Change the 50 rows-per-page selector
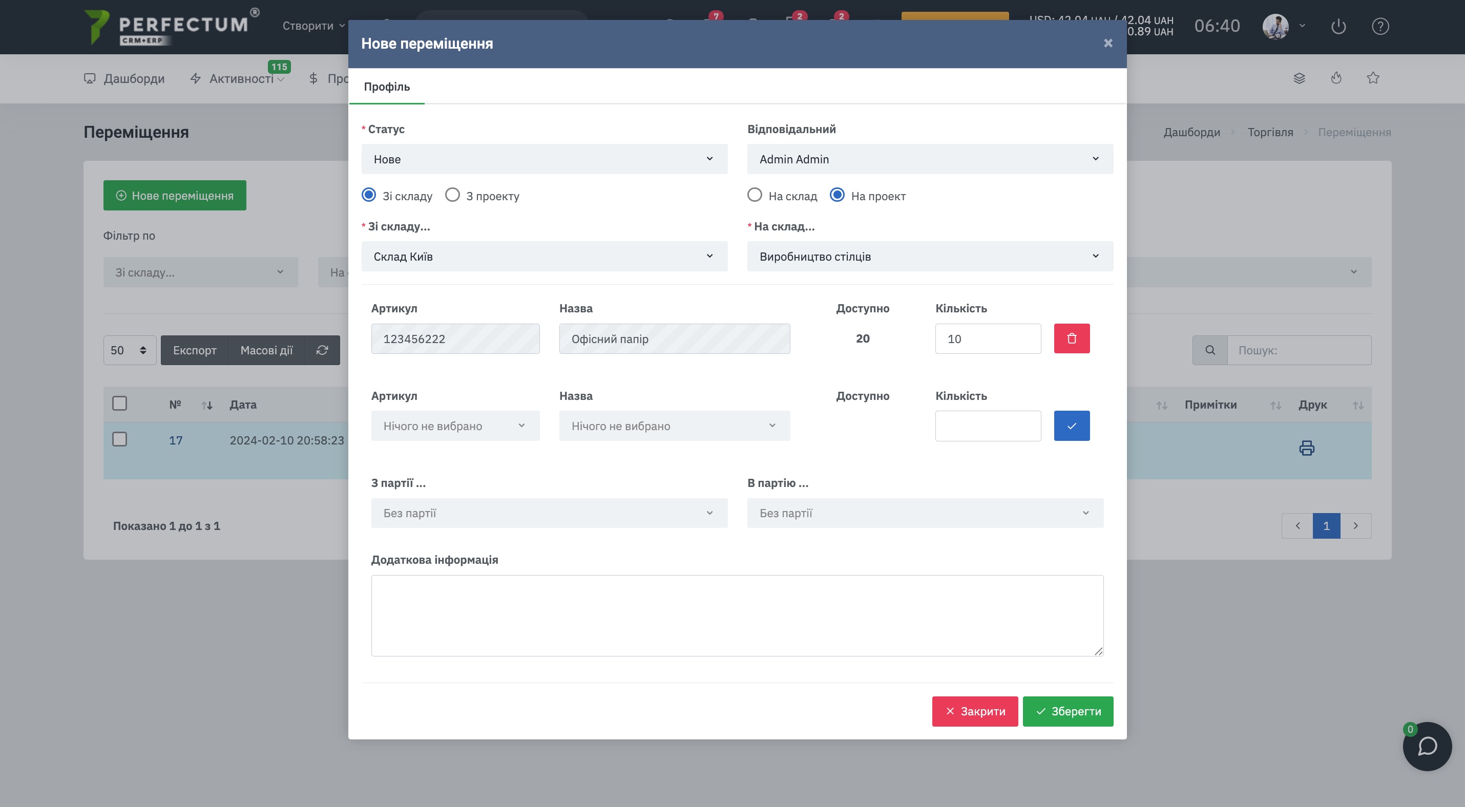This screenshot has height=807, width=1465. (x=130, y=350)
